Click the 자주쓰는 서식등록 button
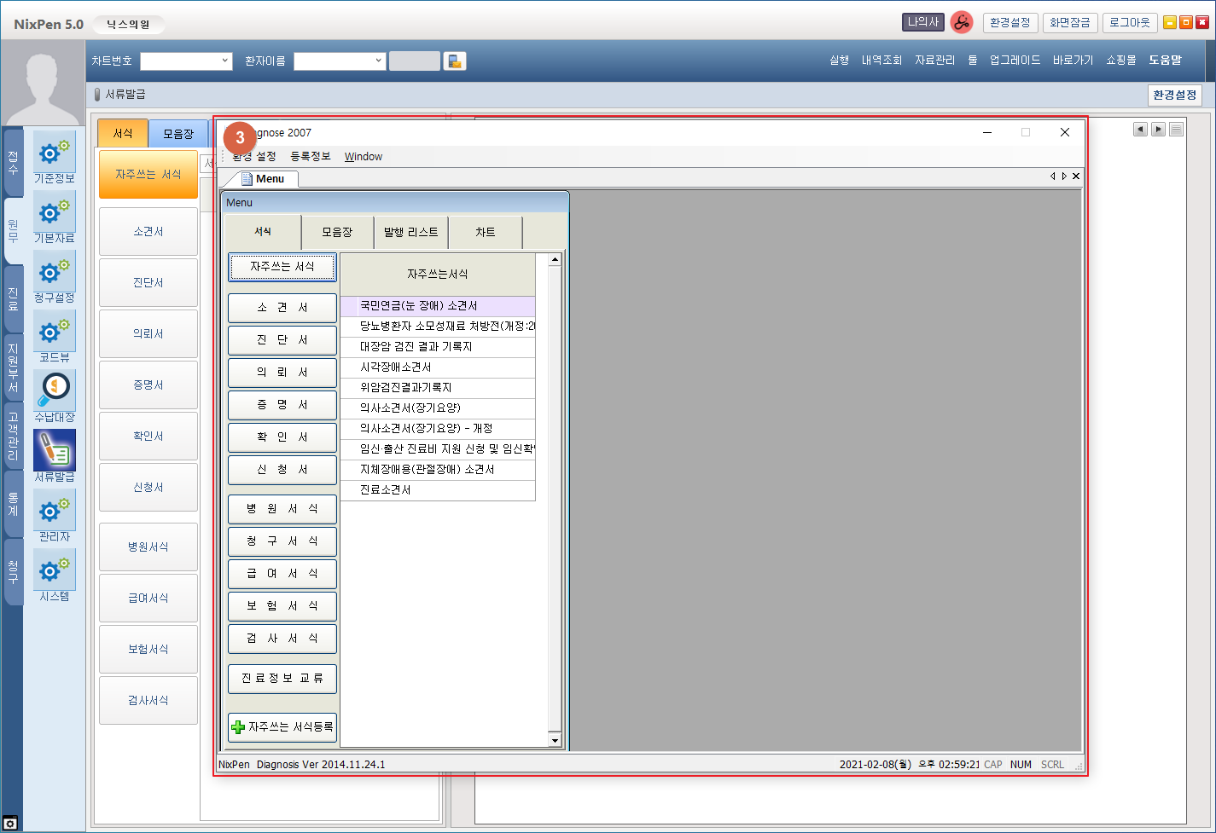The height and width of the screenshot is (833, 1216). (282, 727)
